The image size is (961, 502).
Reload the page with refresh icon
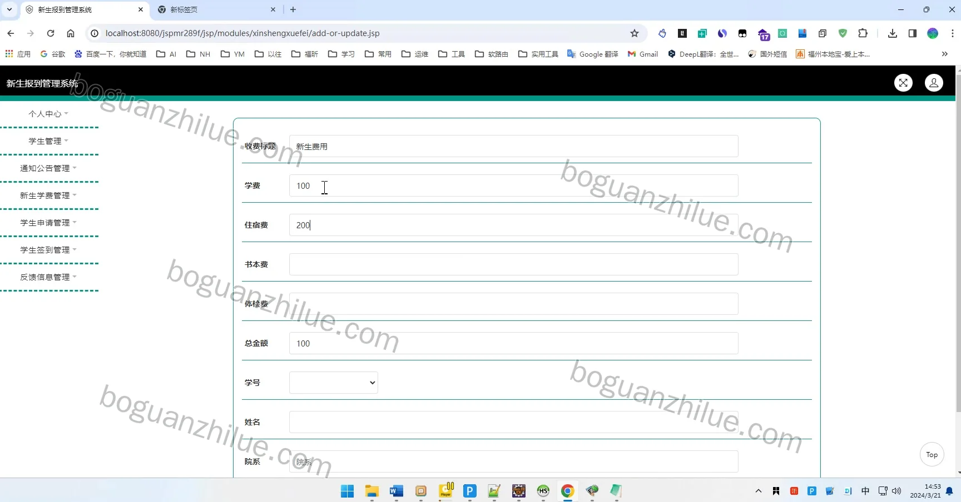coord(51,33)
